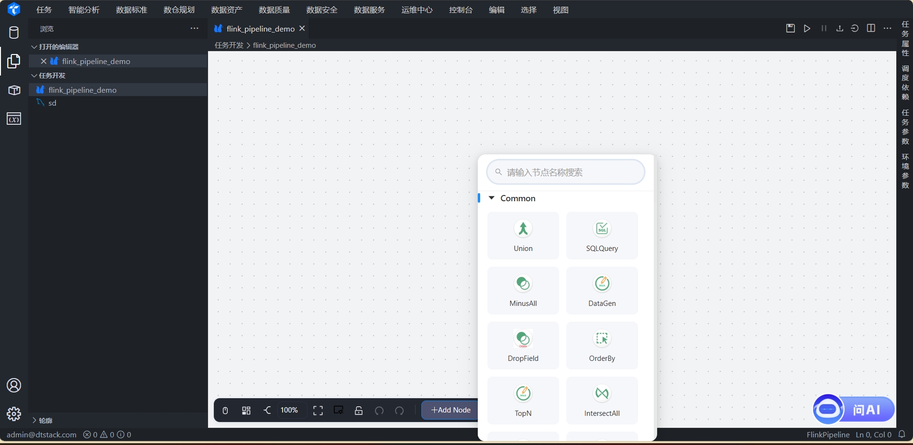
Task: Open the 调度依赖 side panel
Action: pyautogui.click(x=905, y=83)
